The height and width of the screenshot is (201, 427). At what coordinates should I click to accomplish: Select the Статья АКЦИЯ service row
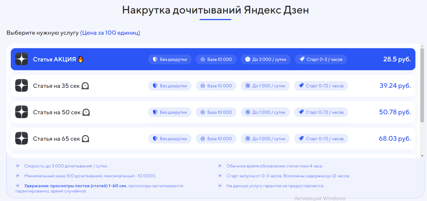click(x=213, y=59)
